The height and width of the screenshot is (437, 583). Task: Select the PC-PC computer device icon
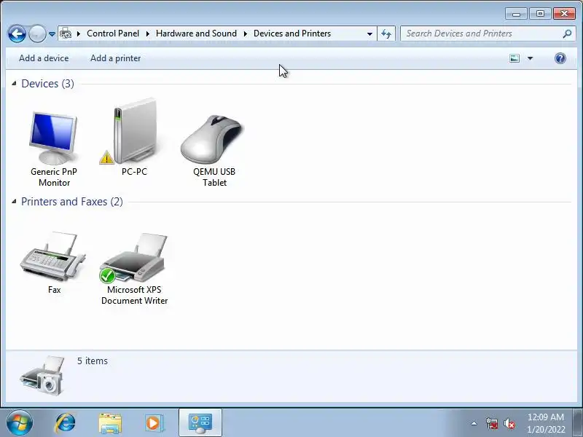point(134,131)
